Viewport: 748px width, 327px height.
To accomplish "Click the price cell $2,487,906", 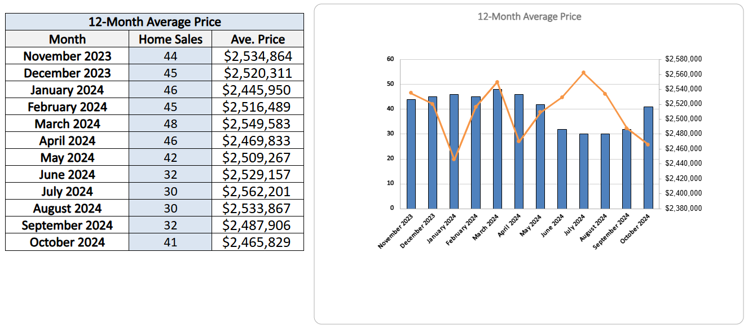I will tap(258, 225).
